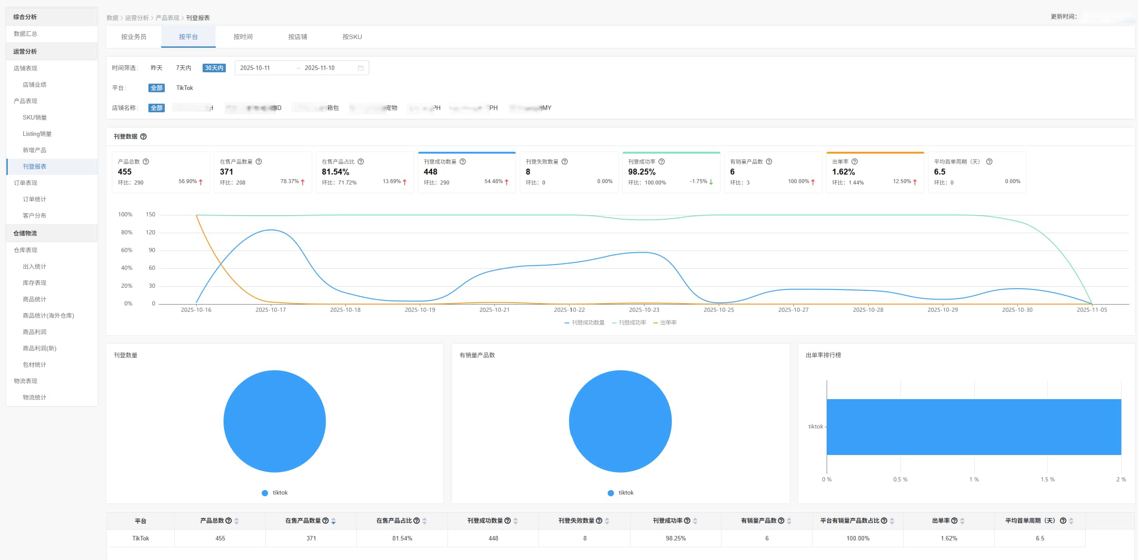Expand 订单表现 sidebar group
This screenshot has width=1138, height=560.
[25, 183]
